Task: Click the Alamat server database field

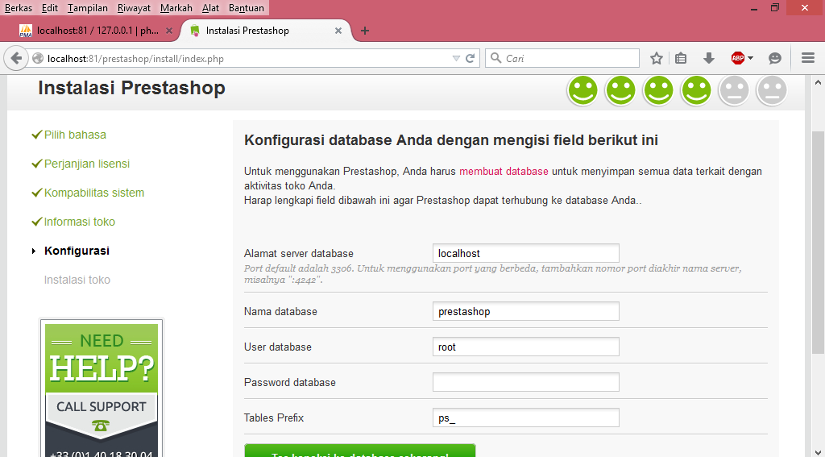Action: click(x=525, y=253)
